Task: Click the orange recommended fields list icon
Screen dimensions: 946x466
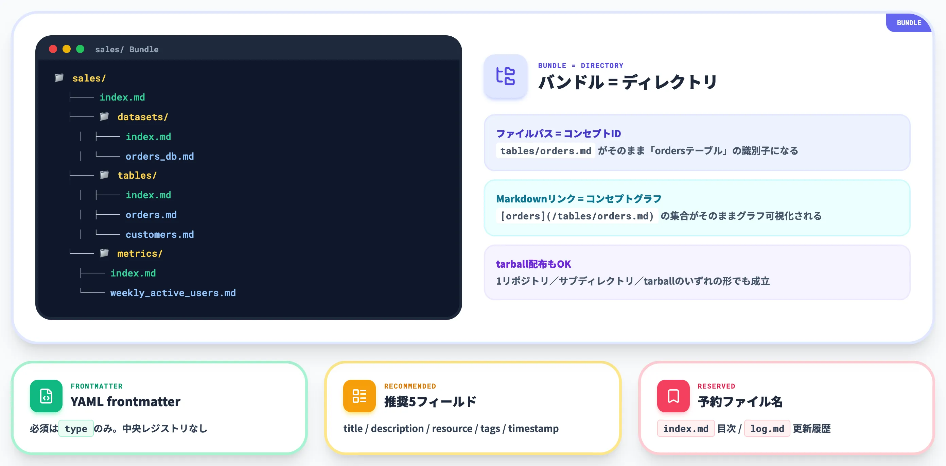Action: [359, 396]
